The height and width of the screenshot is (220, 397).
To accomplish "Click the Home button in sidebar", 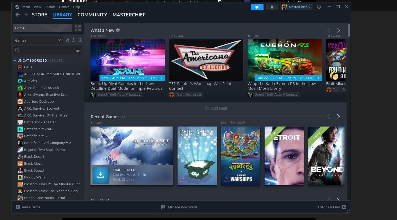I will 42,28.
